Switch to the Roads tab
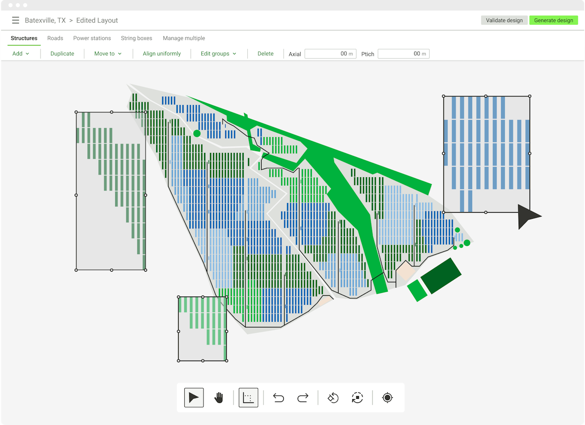The height and width of the screenshot is (425, 585). (x=55, y=38)
